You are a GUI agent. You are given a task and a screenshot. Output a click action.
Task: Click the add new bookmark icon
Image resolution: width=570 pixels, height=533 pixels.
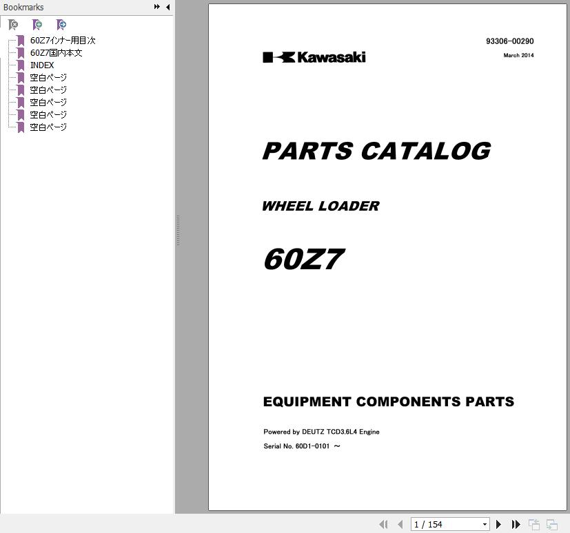point(37,25)
